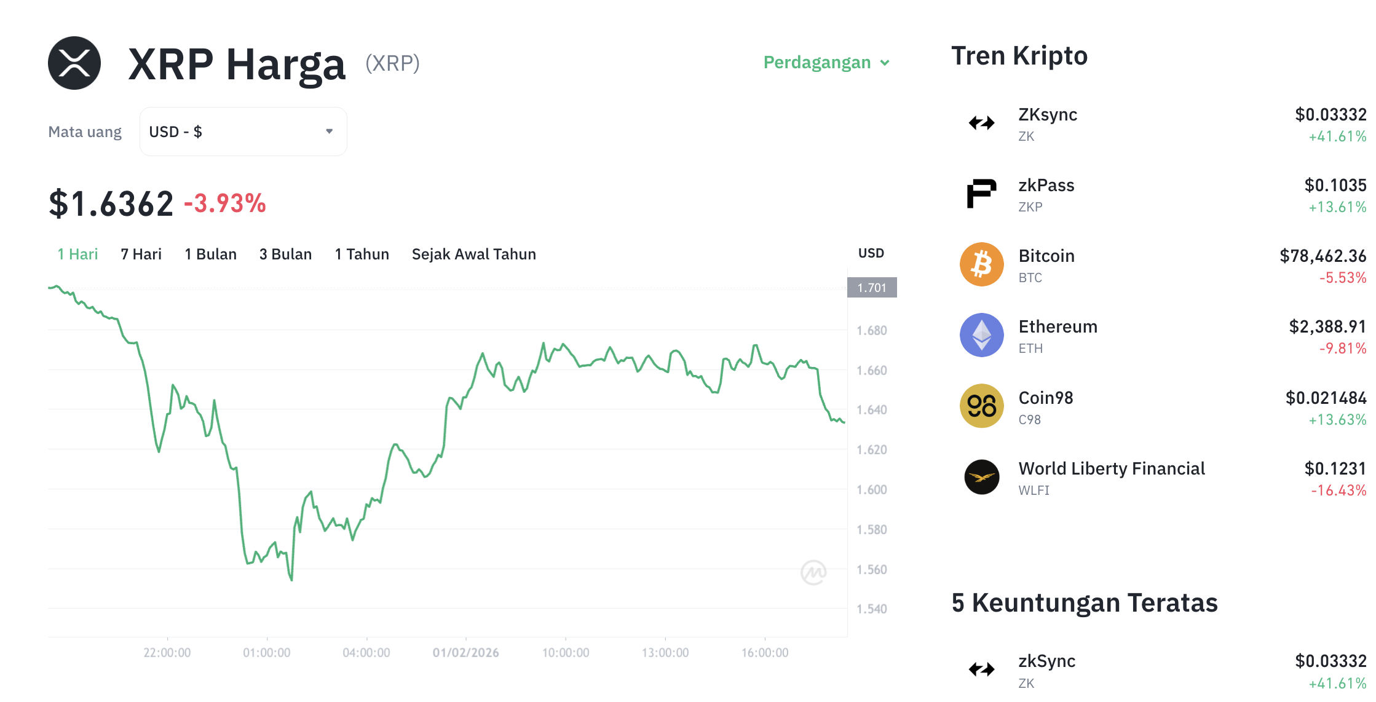Select the Ethereum ETH icon
The image size is (1376, 702).
982,334
